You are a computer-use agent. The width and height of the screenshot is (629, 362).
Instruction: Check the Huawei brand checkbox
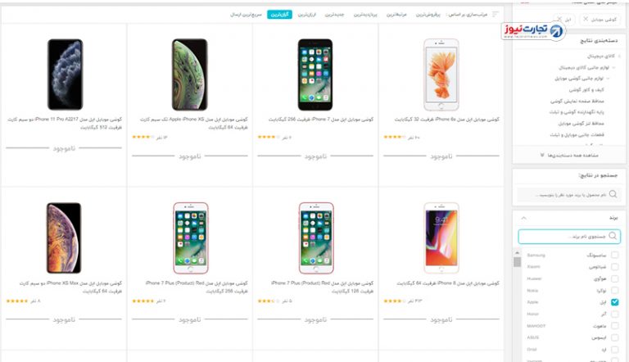tap(614, 278)
